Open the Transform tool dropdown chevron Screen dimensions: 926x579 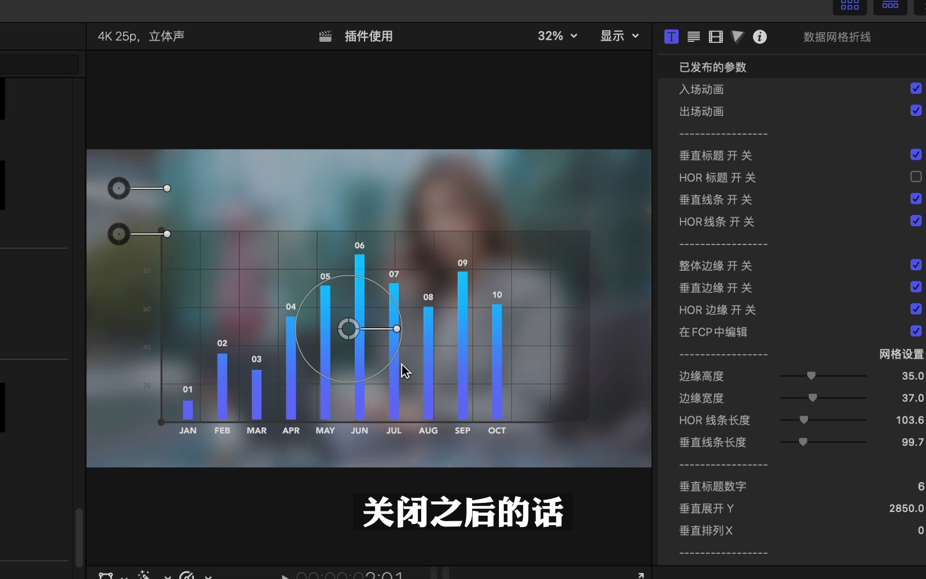point(124,577)
